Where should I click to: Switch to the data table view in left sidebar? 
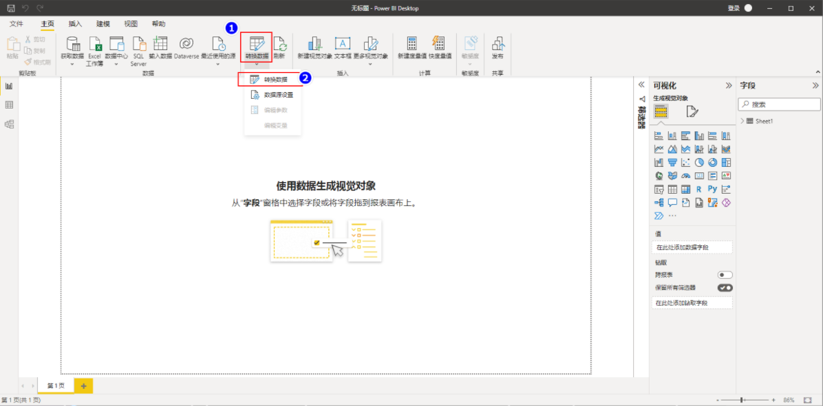(9, 105)
